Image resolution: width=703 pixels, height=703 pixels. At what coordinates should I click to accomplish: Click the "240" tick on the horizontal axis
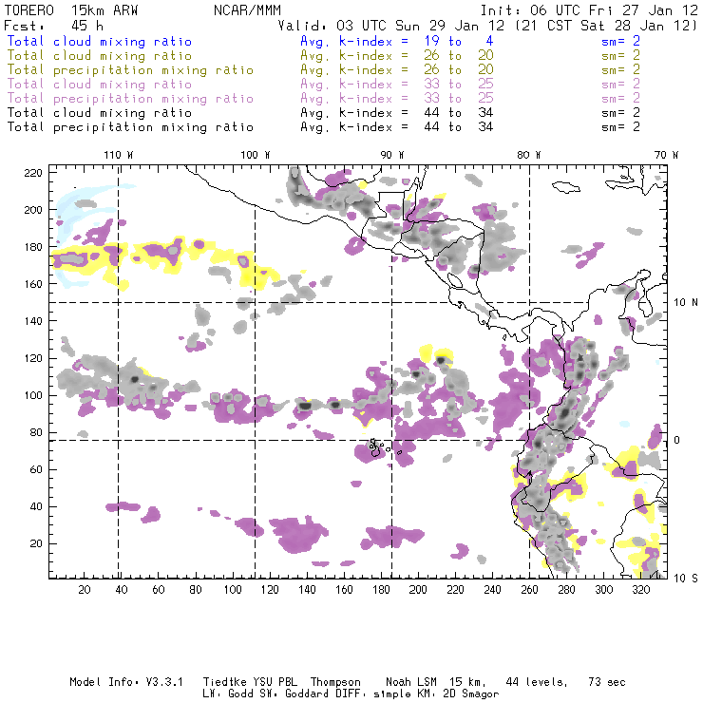point(492,590)
